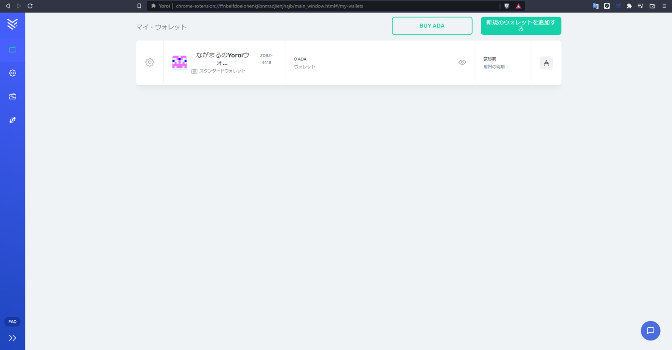Click the BUY ADA button
The image size is (672, 350).
point(432,26)
